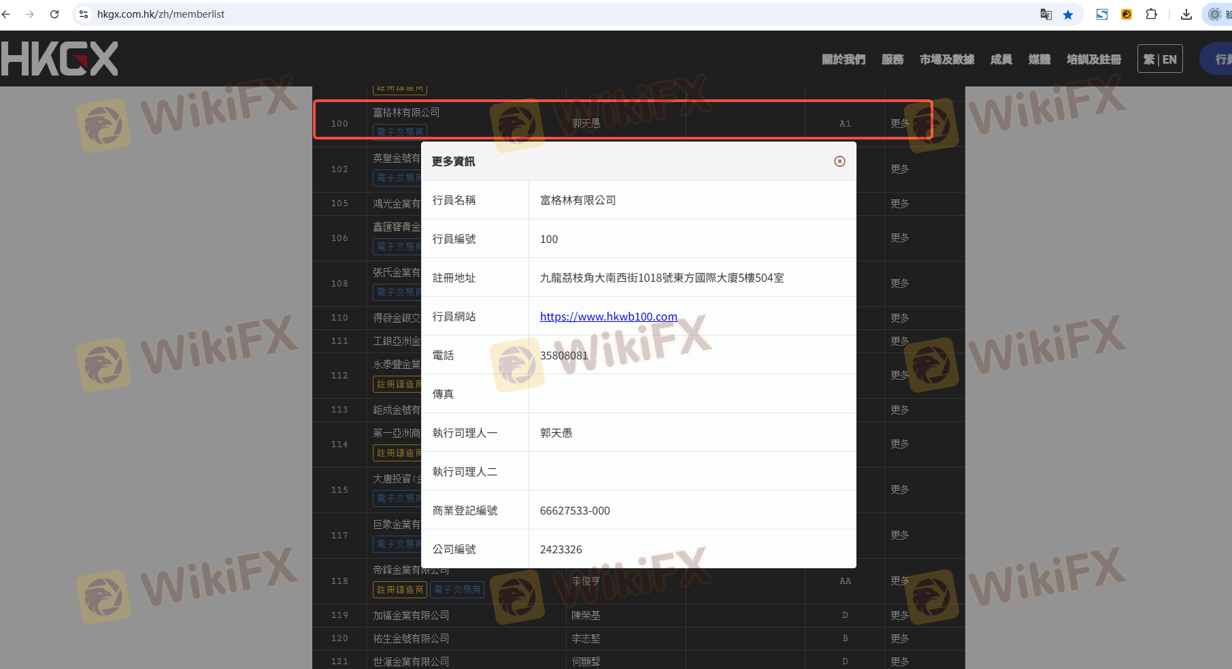Open the 服務 menu
The width and height of the screenshot is (1232, 669).
coord(892,59)
